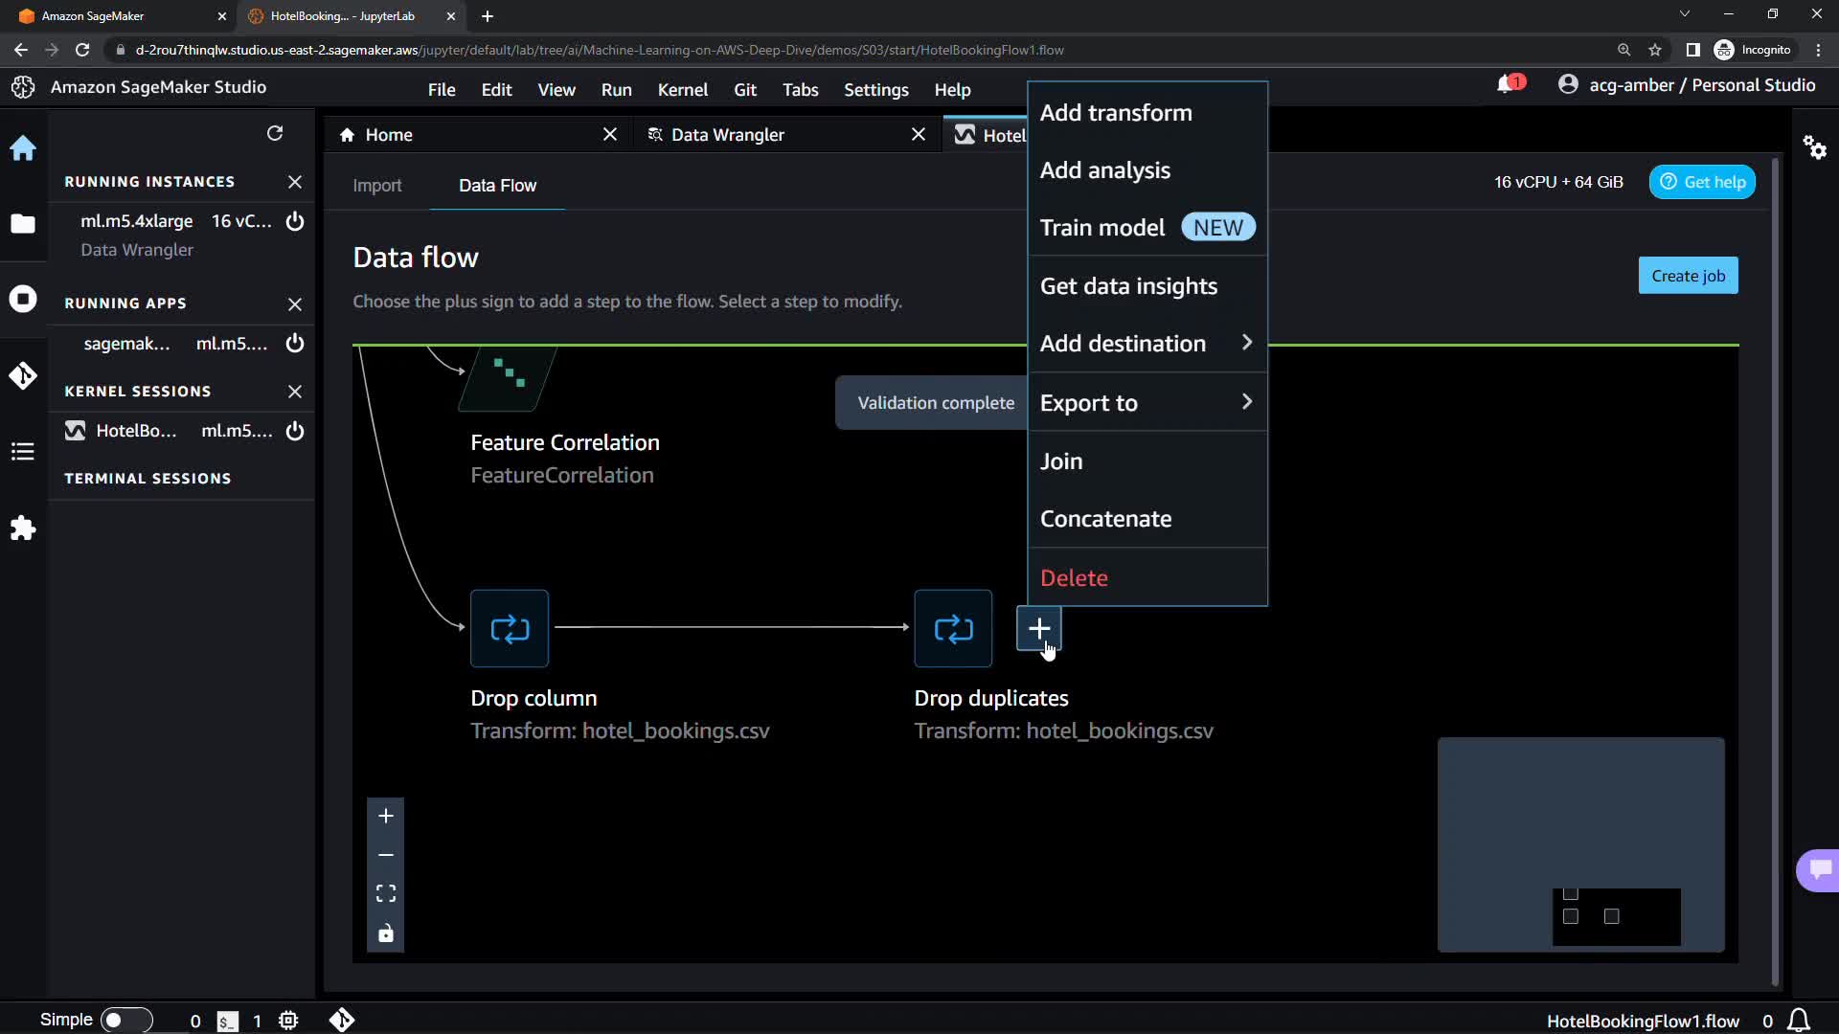Click the Create job button

(x=1688, y=276)
